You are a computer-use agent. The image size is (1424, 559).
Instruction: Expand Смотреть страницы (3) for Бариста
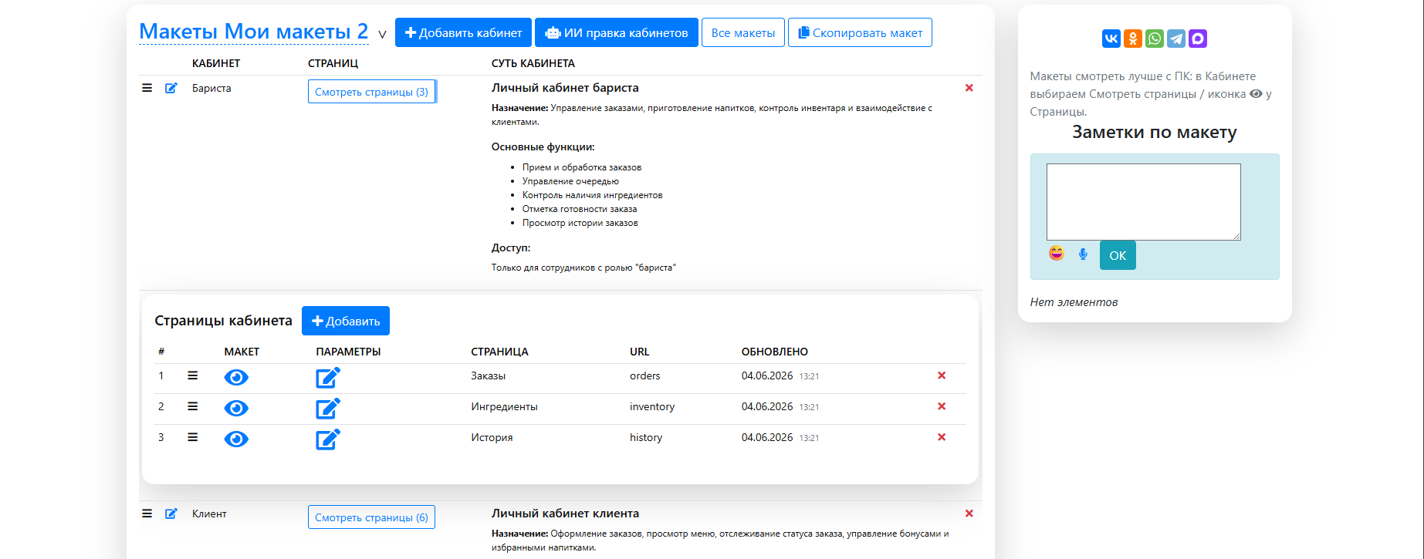point(371,92)
